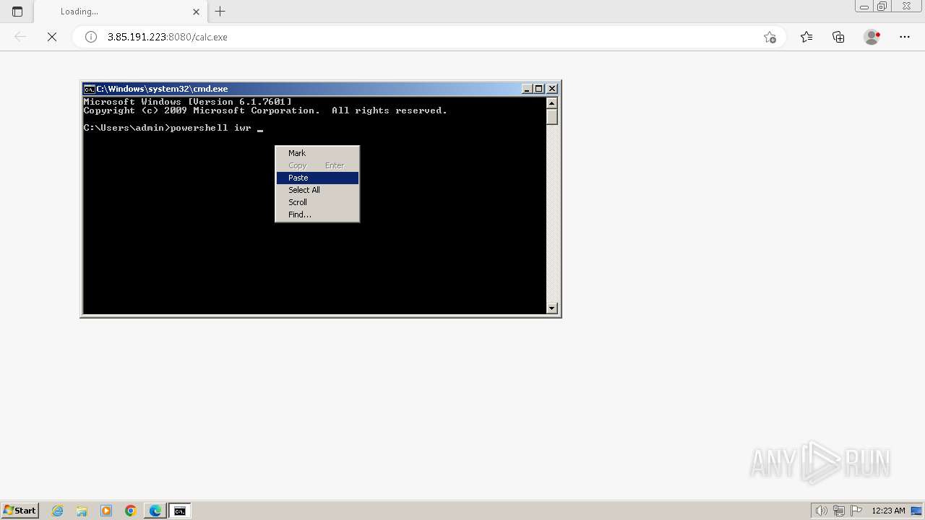Open cmd.exe window system menu icon
Screen dimensions: 925x520
tap(89, 89)
